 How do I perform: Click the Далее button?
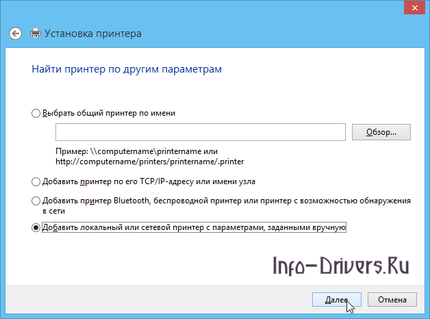pos(336,300)
